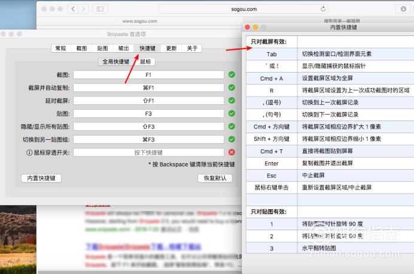Click the 鼠标穿透开关 hotkey field

click(x=148, y=152)
